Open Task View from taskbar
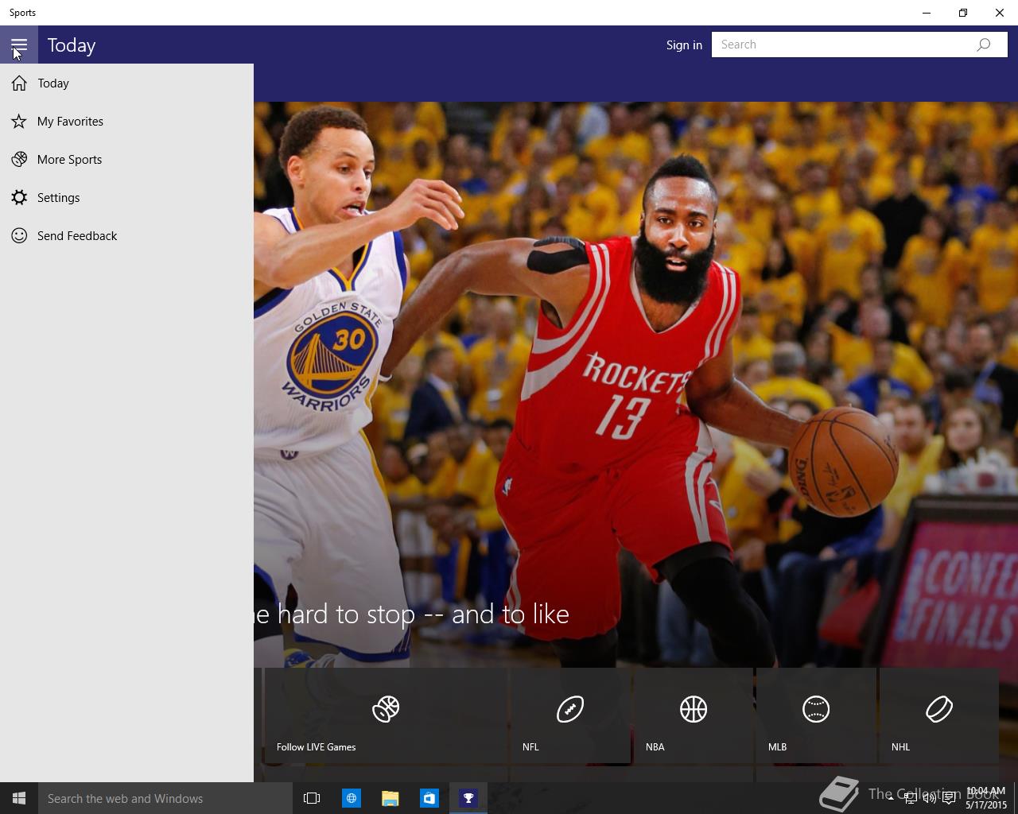Image resolution: width=1018 pixels, height=814 pixels. [x=312, y=798]
